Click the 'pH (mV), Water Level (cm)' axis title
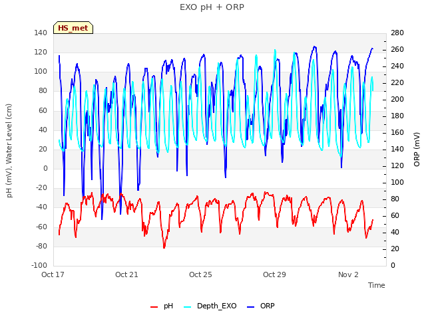Viewport: 426px width, 319px height. coord(9,151)
